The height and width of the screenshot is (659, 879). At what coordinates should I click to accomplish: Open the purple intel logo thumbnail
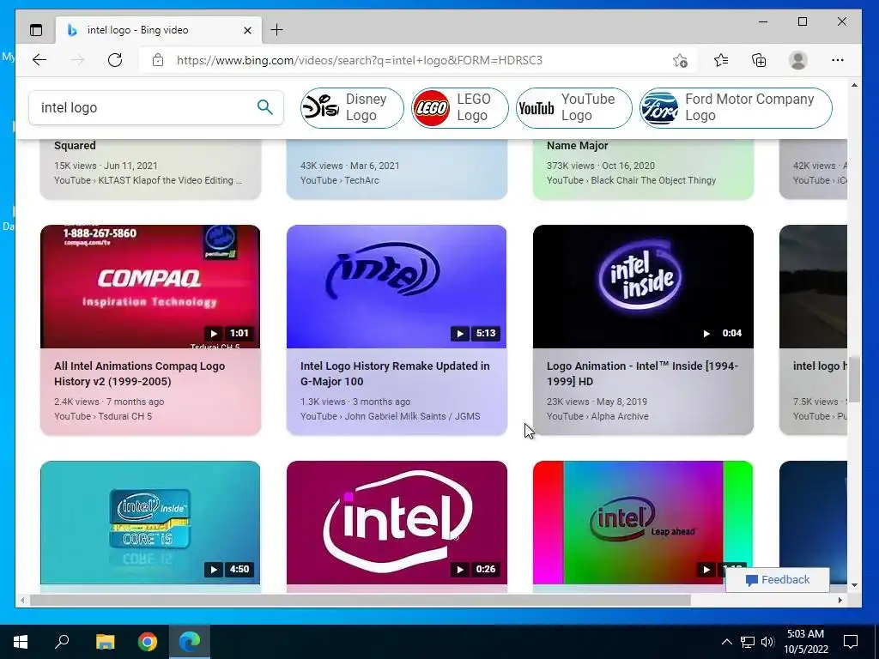pos(397,287)
